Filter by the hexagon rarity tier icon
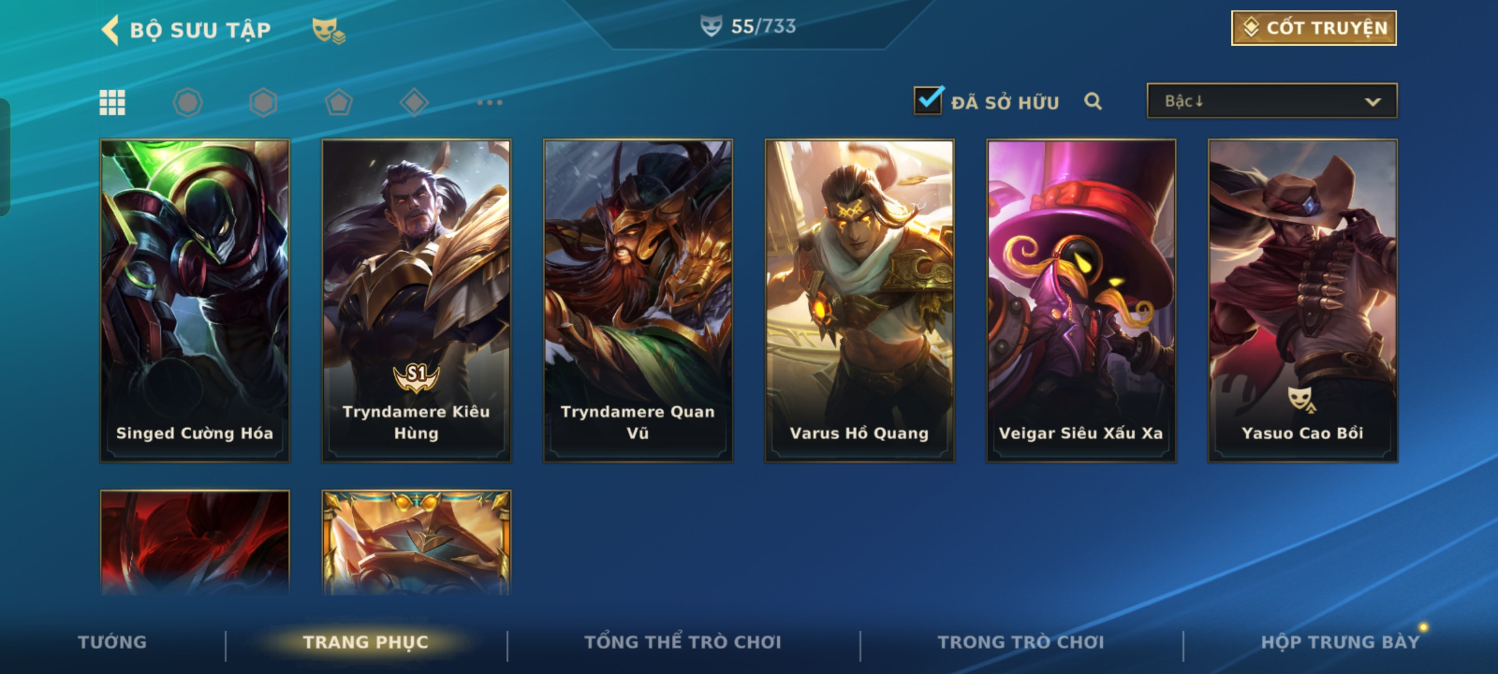 tap(263, 102)
